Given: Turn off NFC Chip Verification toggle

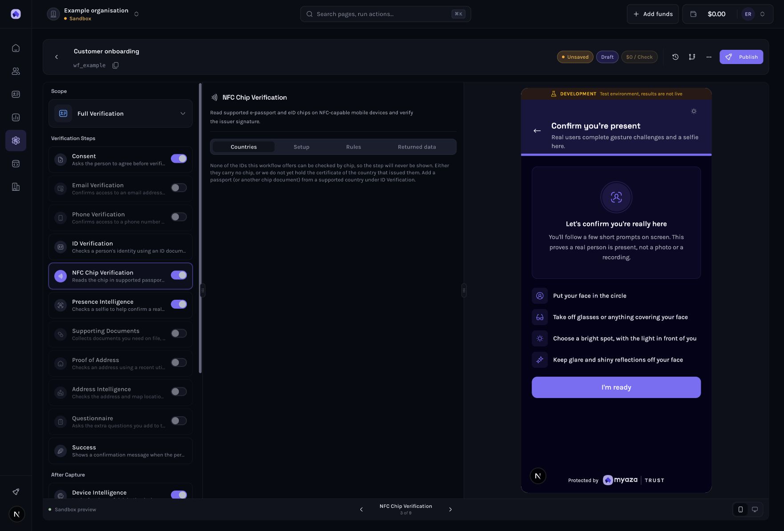Looking at the screenshot, I should click(x=179, y=275).
